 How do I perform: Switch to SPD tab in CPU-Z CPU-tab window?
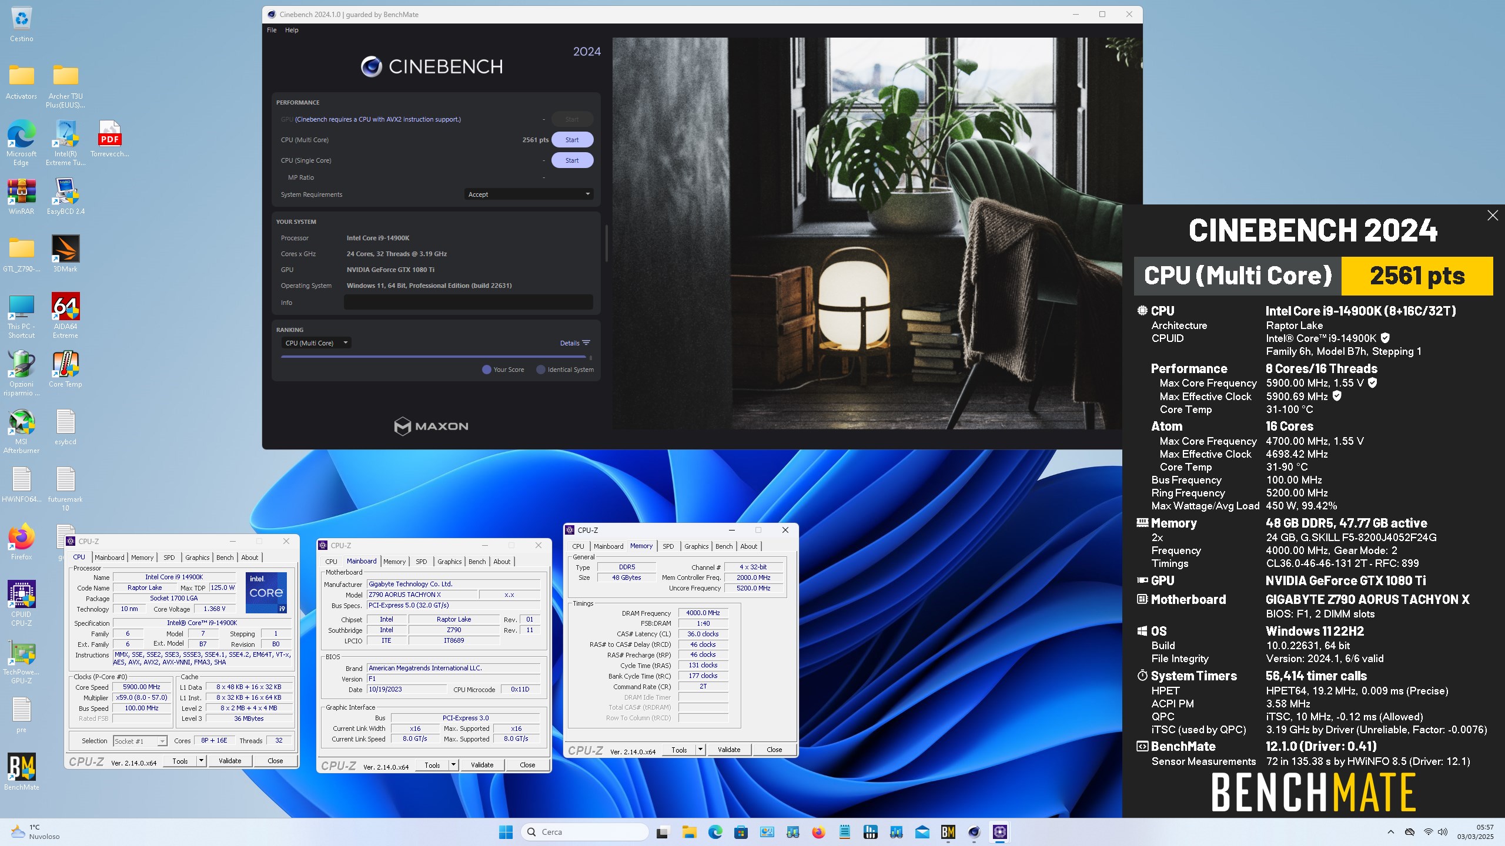point(169,558)
